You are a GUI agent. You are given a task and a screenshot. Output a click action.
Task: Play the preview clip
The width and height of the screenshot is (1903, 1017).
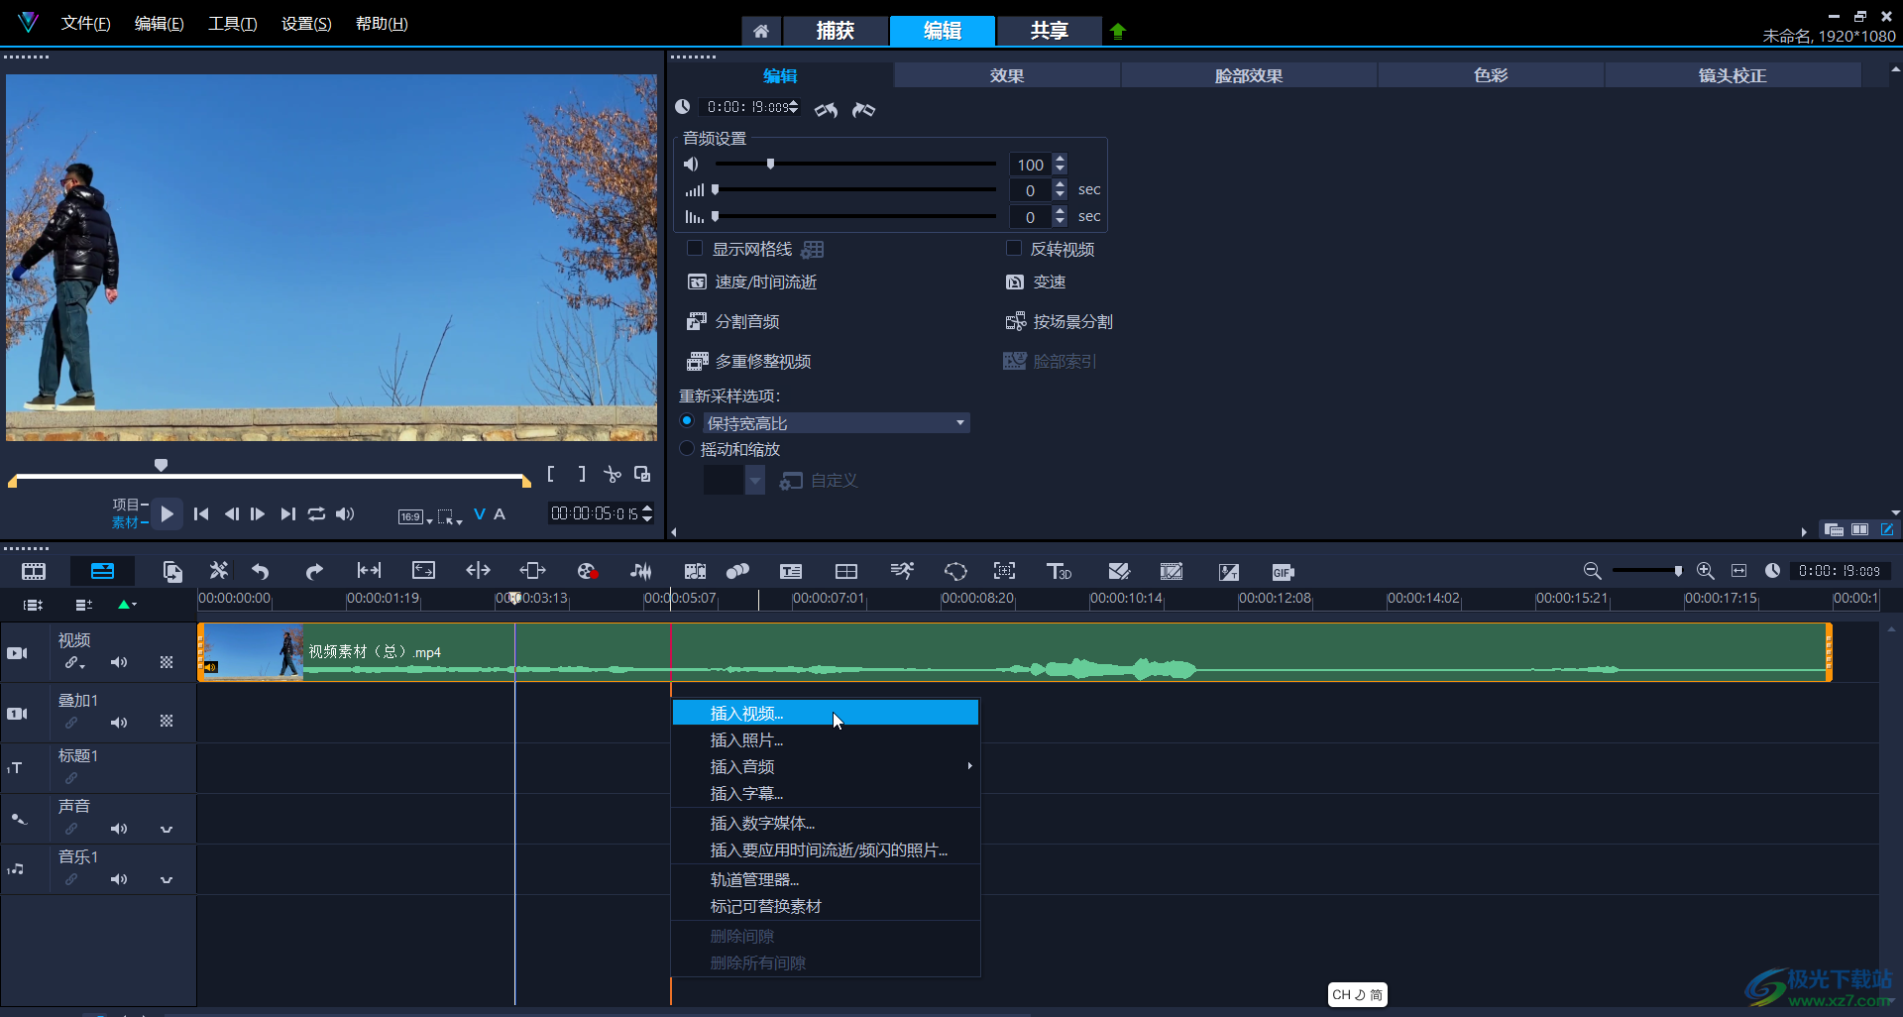(x=167, y=513)
